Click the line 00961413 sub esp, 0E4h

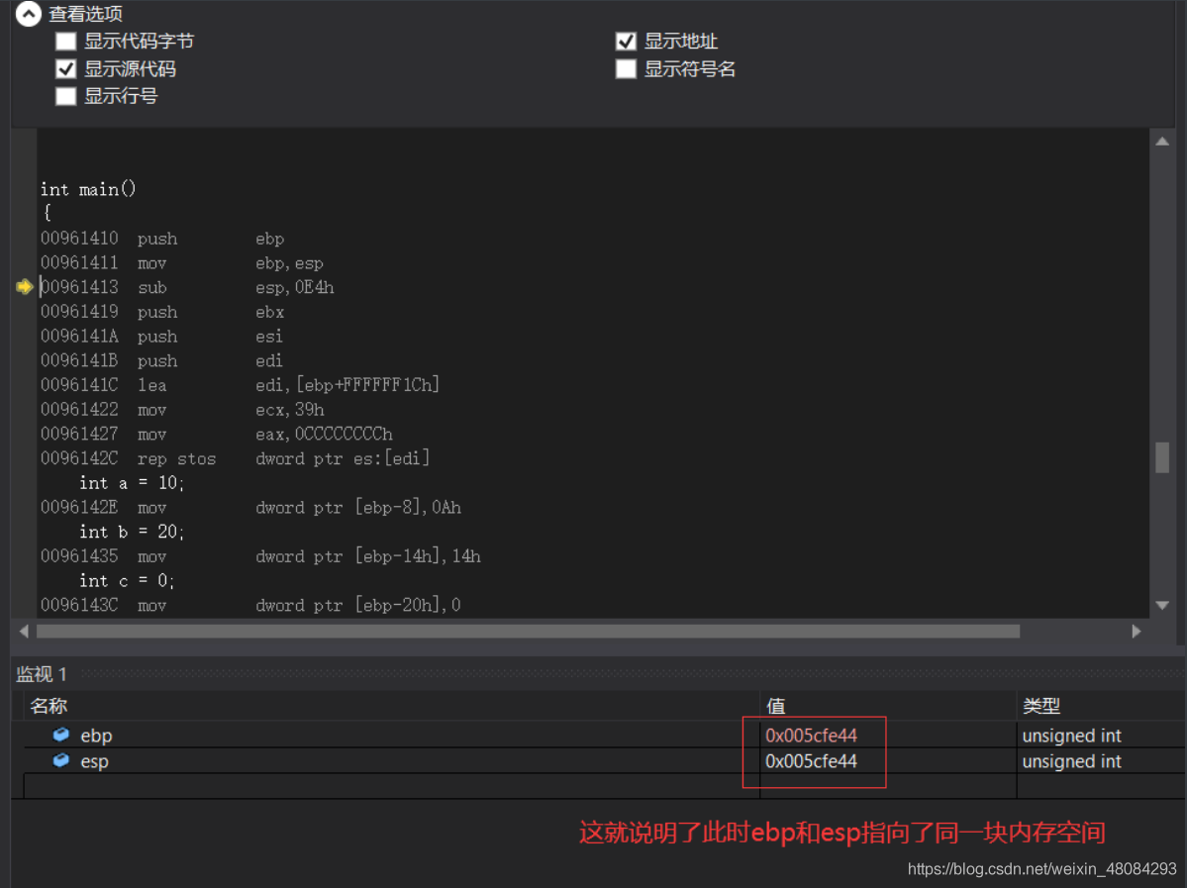click(187, 287)
